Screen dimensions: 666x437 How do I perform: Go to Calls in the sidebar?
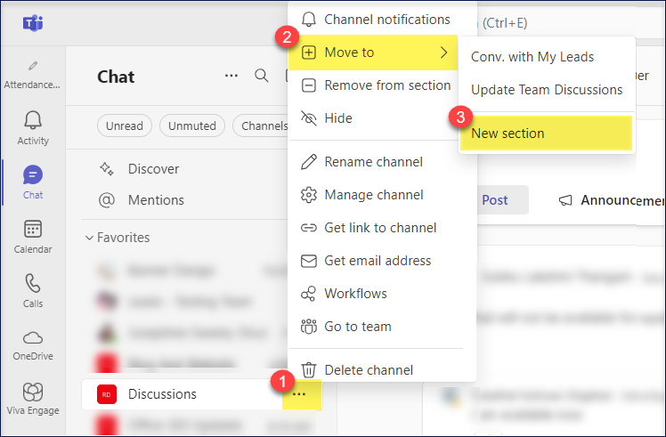[x=32, y=290]
